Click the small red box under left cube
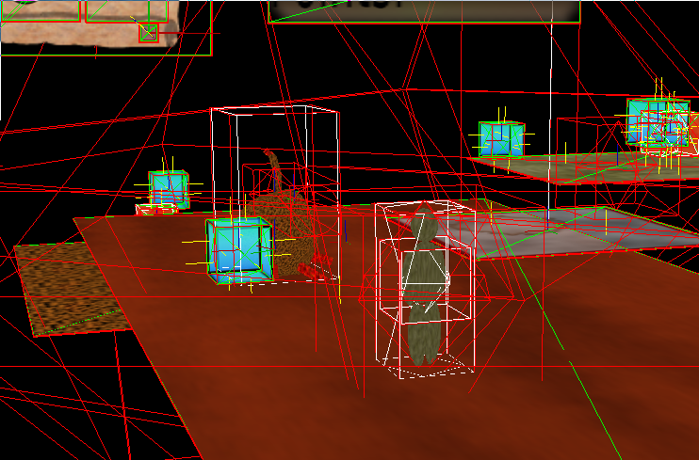699x460 pixels. [151, 210]
